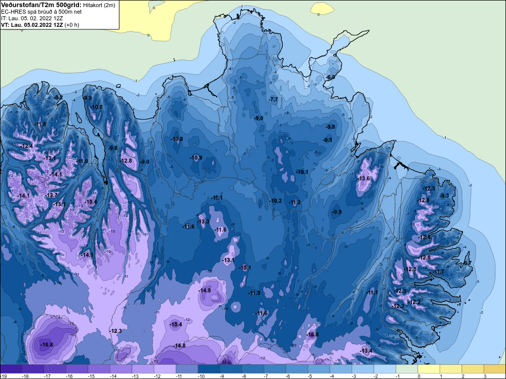The height and width of the screenshot is (379, 506).
Task: Click the -13.7 temperature label
Action: 51,195
